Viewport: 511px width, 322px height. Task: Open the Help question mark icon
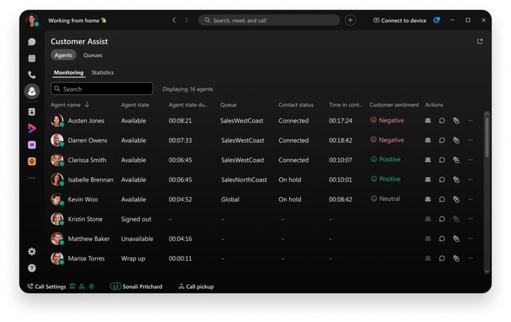pos(32,268)
